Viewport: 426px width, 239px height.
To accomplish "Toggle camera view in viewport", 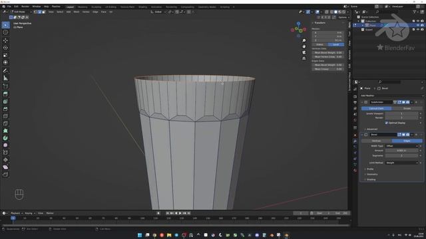I will click(304, 52).
